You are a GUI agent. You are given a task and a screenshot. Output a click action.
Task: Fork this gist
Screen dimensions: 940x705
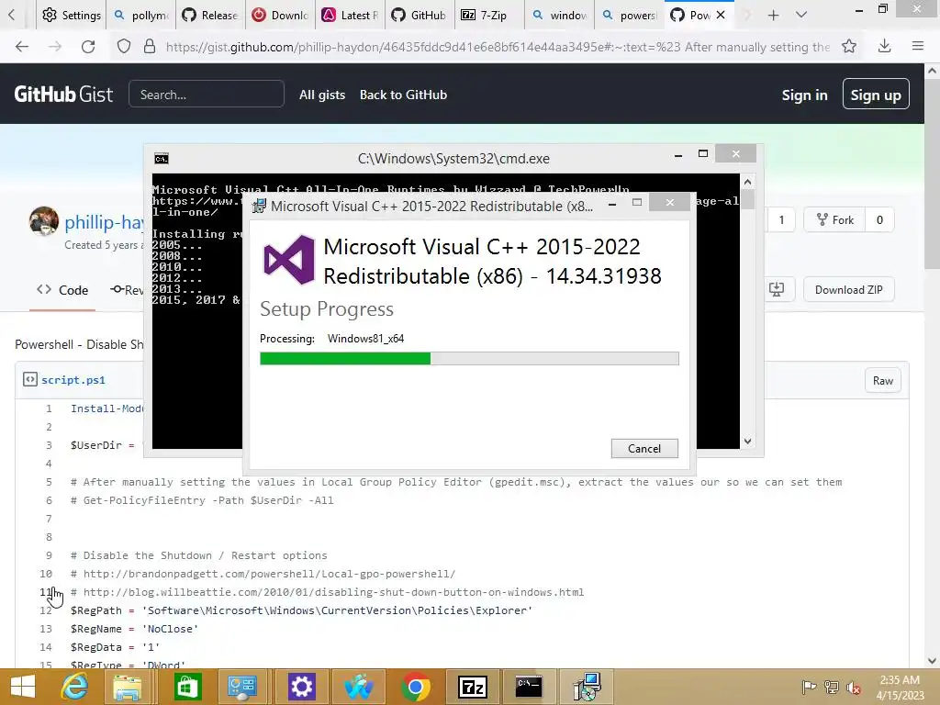click(835, 219)
